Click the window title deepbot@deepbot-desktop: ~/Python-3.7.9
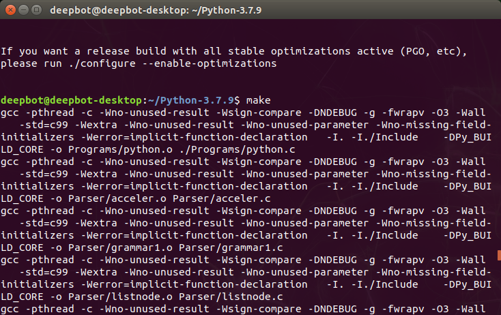The image size is (501, 315). [156, 10]
